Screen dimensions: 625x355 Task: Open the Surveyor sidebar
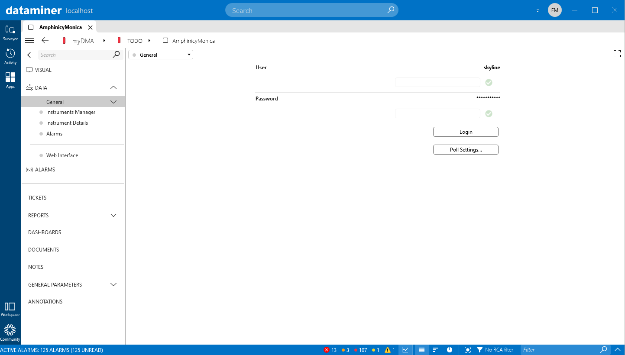10,33
